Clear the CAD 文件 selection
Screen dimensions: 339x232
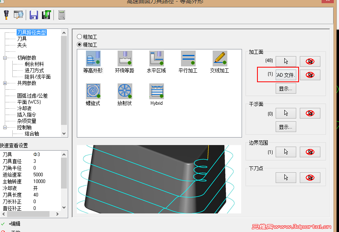310,75
